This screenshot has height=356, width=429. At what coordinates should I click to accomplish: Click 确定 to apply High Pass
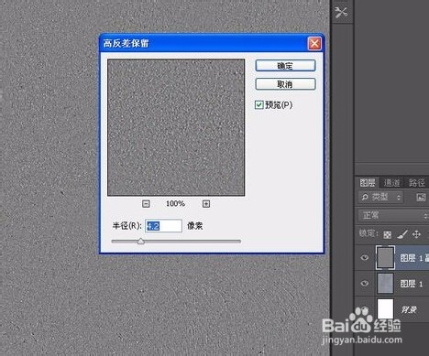coord(285,66)
